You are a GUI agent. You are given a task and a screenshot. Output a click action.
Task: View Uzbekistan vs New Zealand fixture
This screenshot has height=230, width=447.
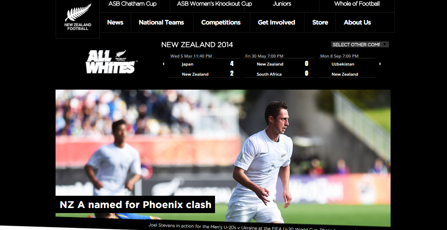346,66
